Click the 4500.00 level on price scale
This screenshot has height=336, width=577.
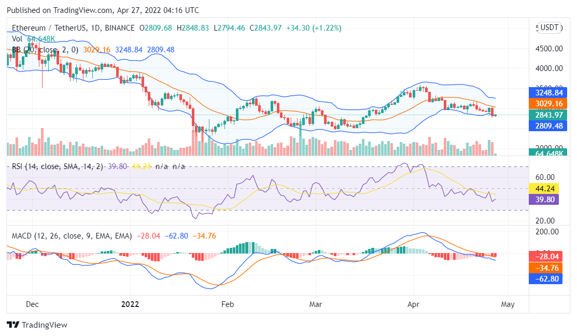549,49
